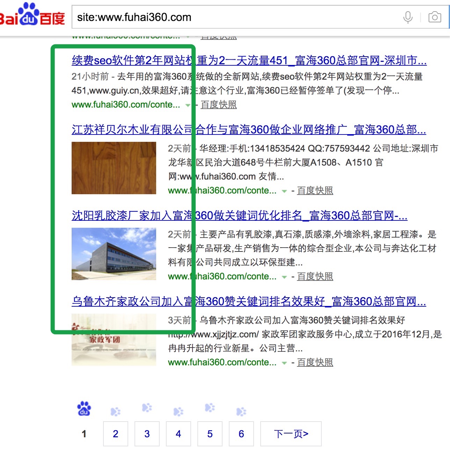Expand the arrow next to the 江苏祥贝尔 result URL
This screenshot has height=460, width=450.
[284, 191]
